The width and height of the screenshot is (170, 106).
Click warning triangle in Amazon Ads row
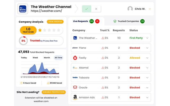tap(103, 98)
